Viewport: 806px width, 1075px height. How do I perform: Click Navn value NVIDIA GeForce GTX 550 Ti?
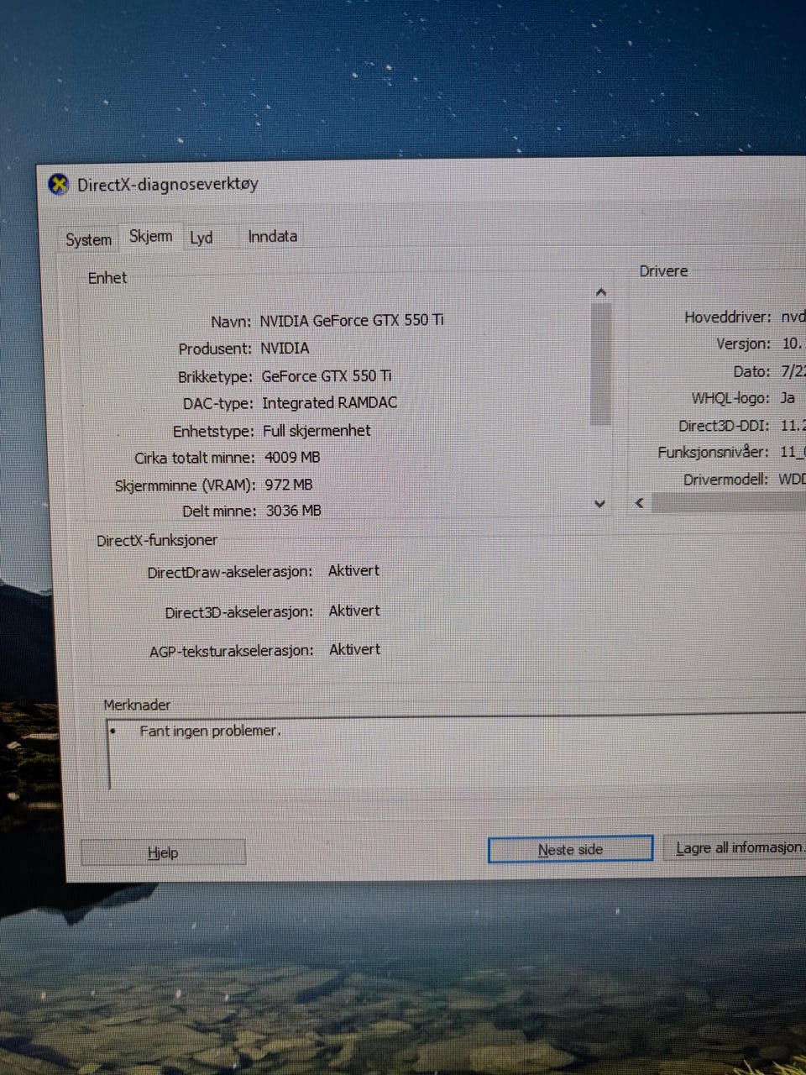352,320
